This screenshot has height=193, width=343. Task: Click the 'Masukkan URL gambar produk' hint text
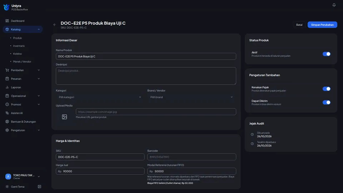point(91,117)
